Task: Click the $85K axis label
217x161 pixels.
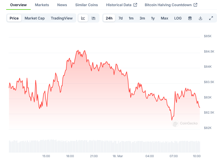Action: (208, 36)
